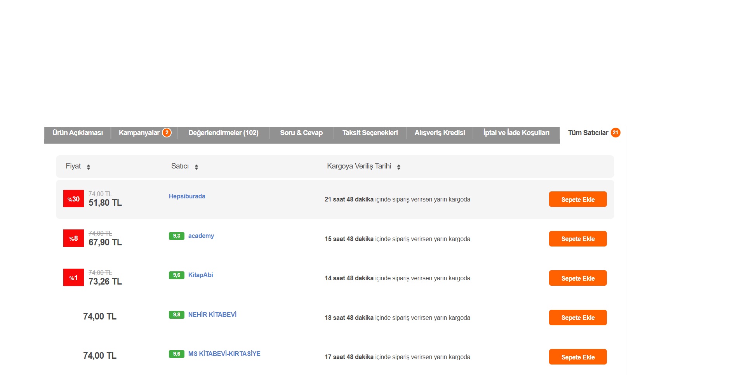Open the Ürün Açıklaması tab
The width and height of the screenshot is (737, 375).
tap(78, 133)
